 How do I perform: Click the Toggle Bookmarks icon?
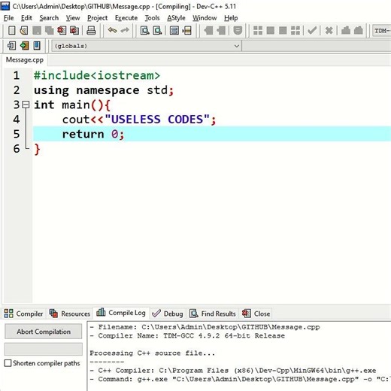[24, 46]
